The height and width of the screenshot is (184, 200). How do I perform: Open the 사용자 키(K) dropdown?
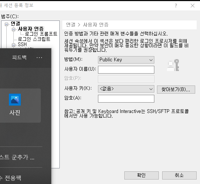click(x=126, y=89)
